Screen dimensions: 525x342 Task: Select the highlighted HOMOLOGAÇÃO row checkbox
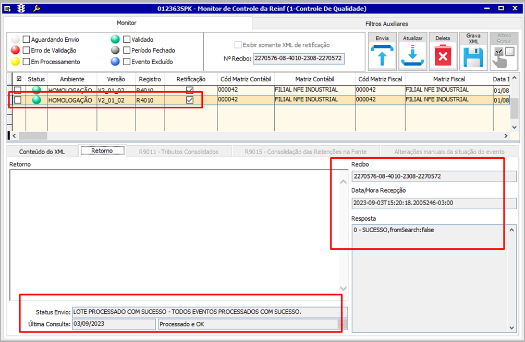(18, 100)
